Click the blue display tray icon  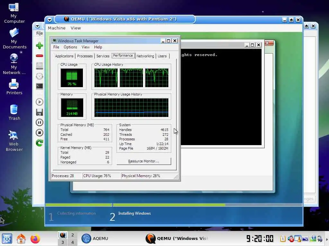click(x=305, y=239)
